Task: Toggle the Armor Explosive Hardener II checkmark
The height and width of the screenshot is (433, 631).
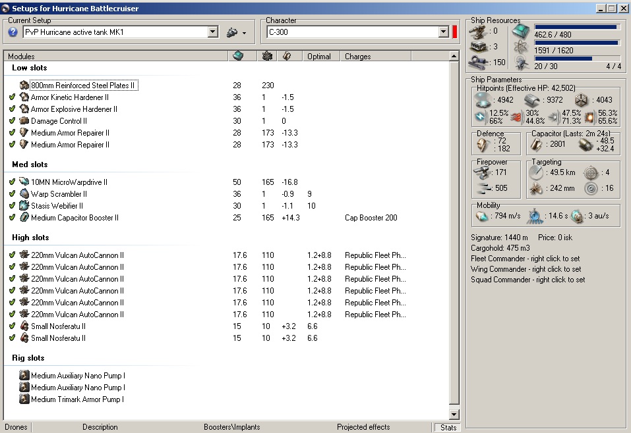Action: 12,109
